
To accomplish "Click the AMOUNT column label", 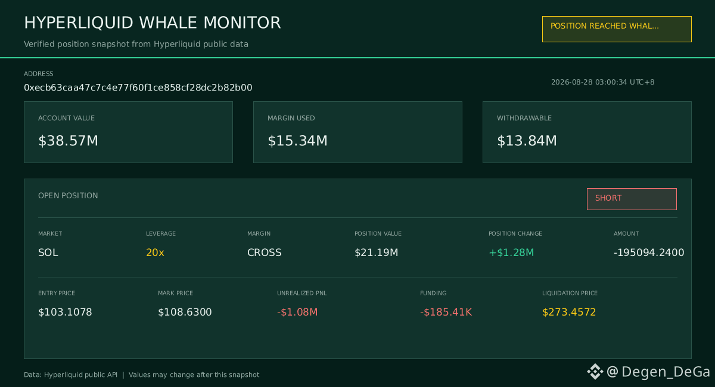I will (626, 234).
